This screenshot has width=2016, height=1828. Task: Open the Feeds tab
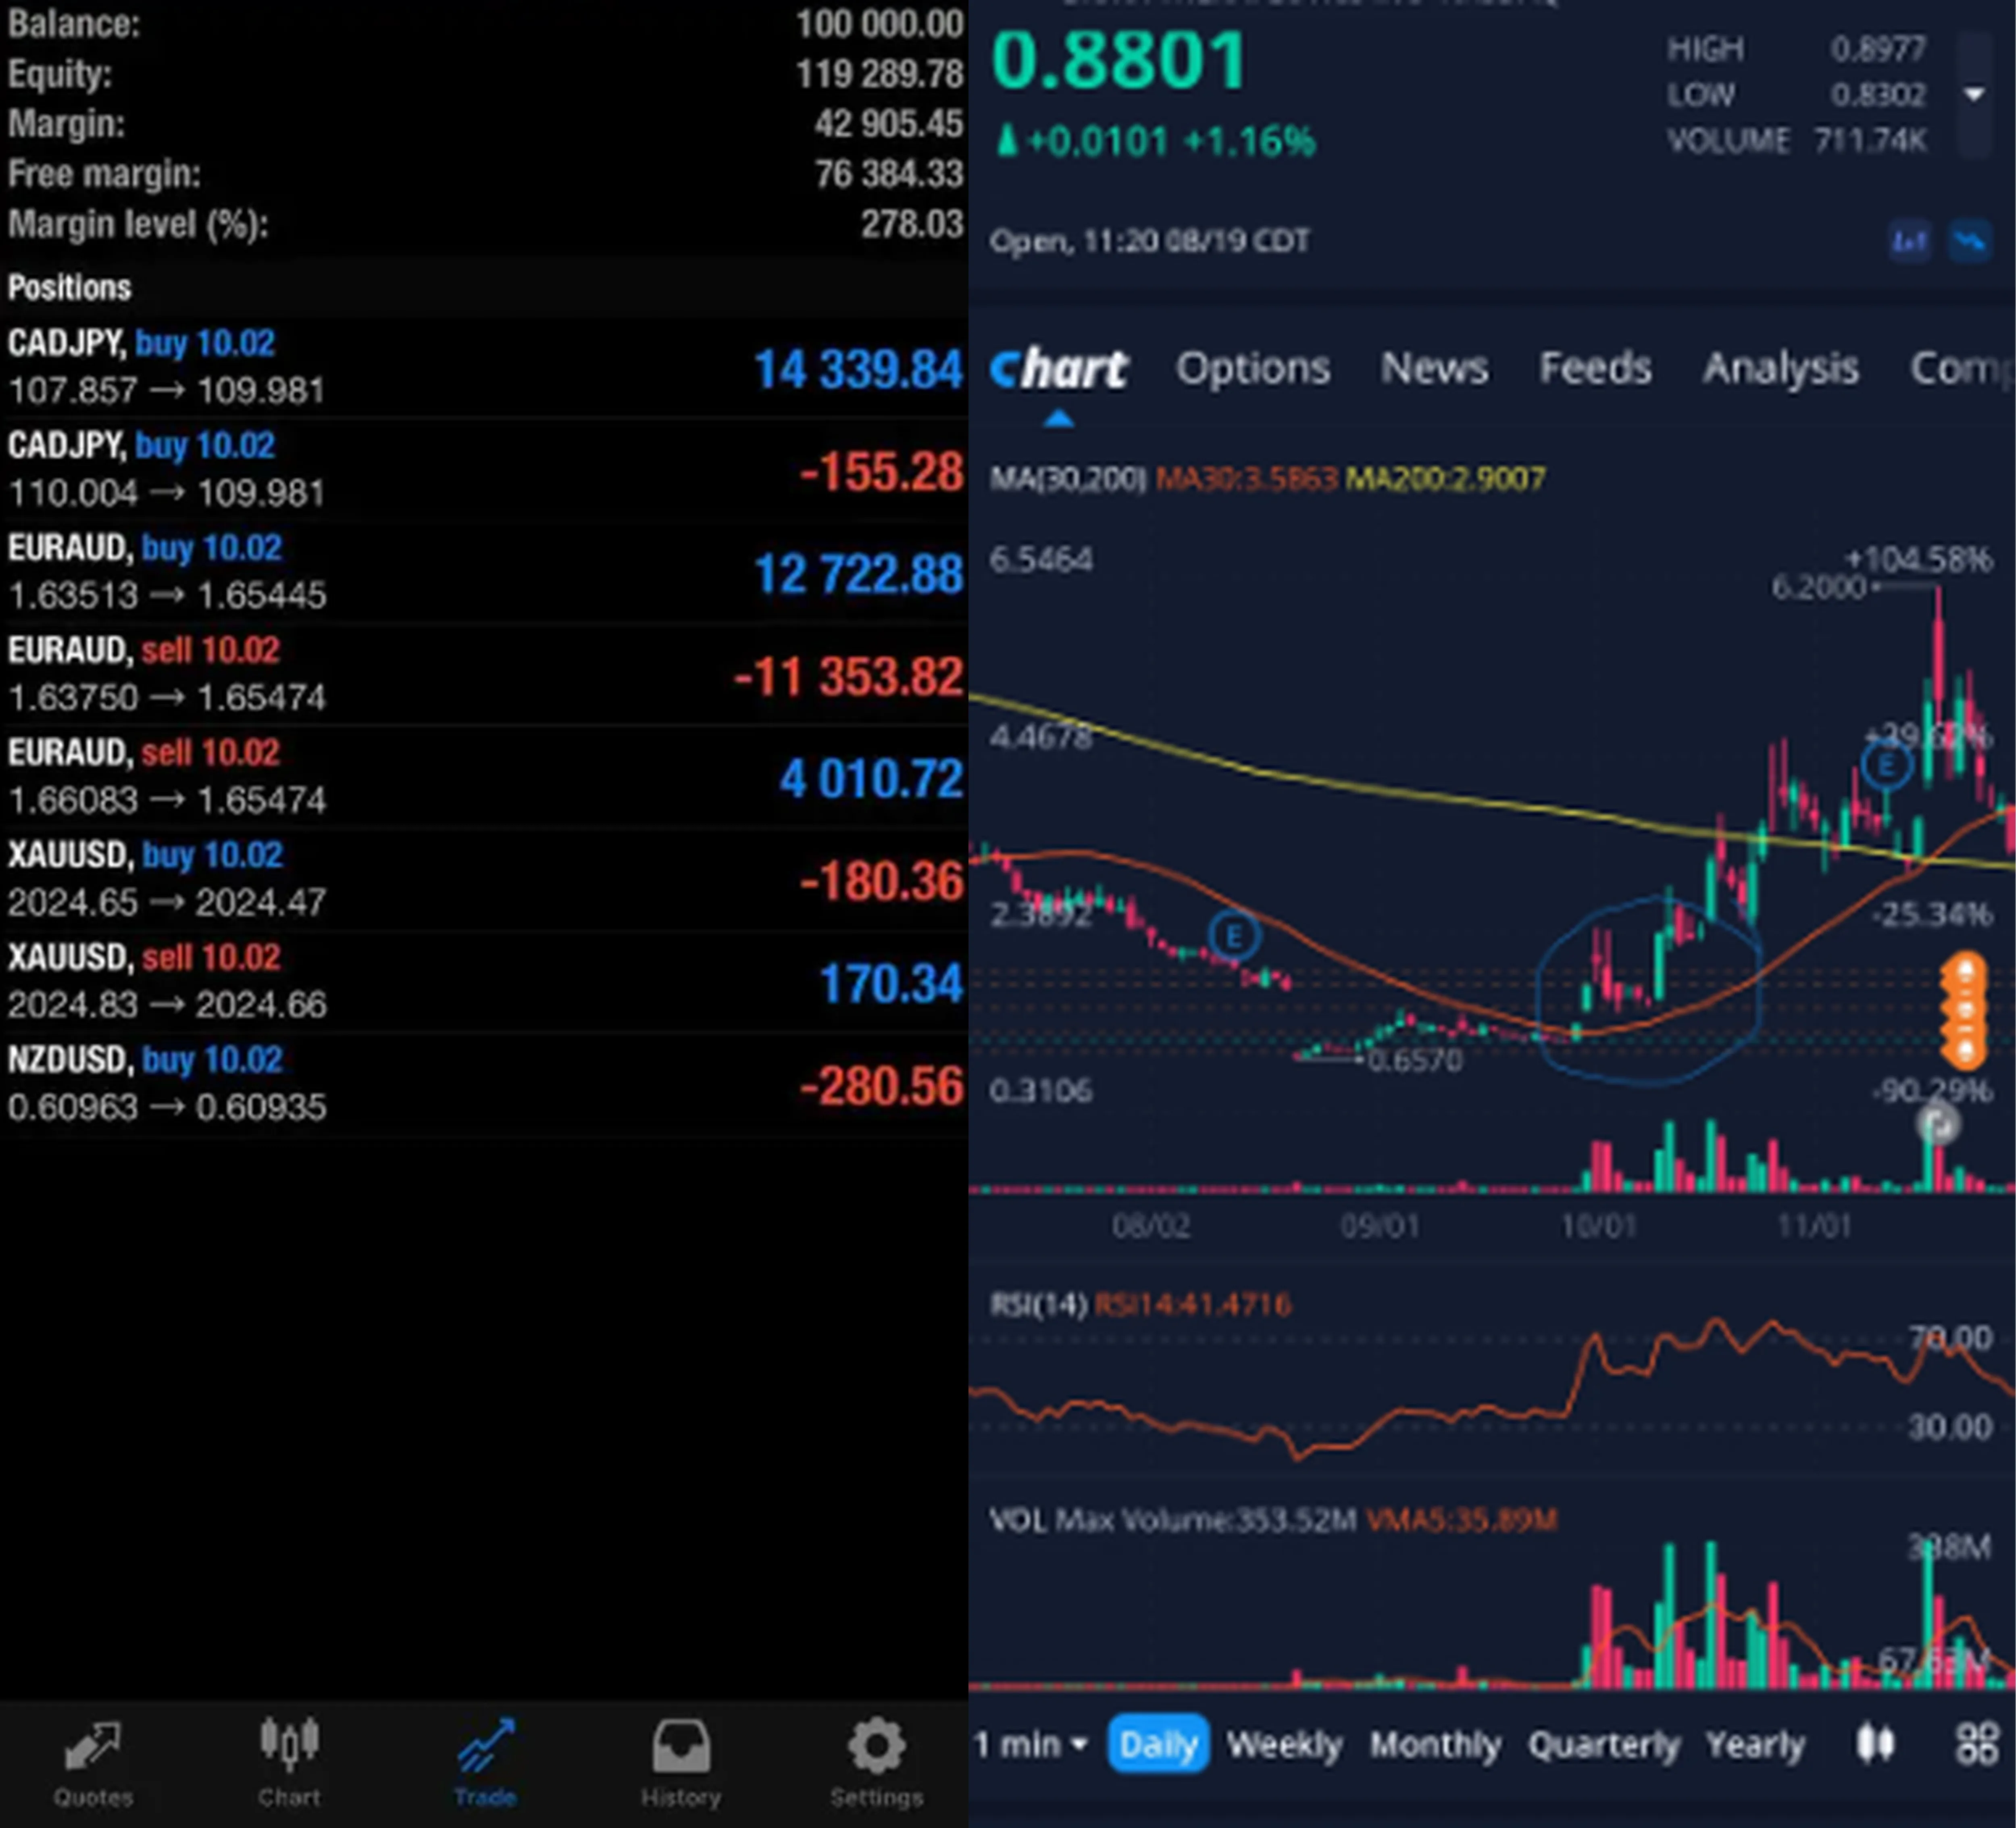coord(1595,368)
